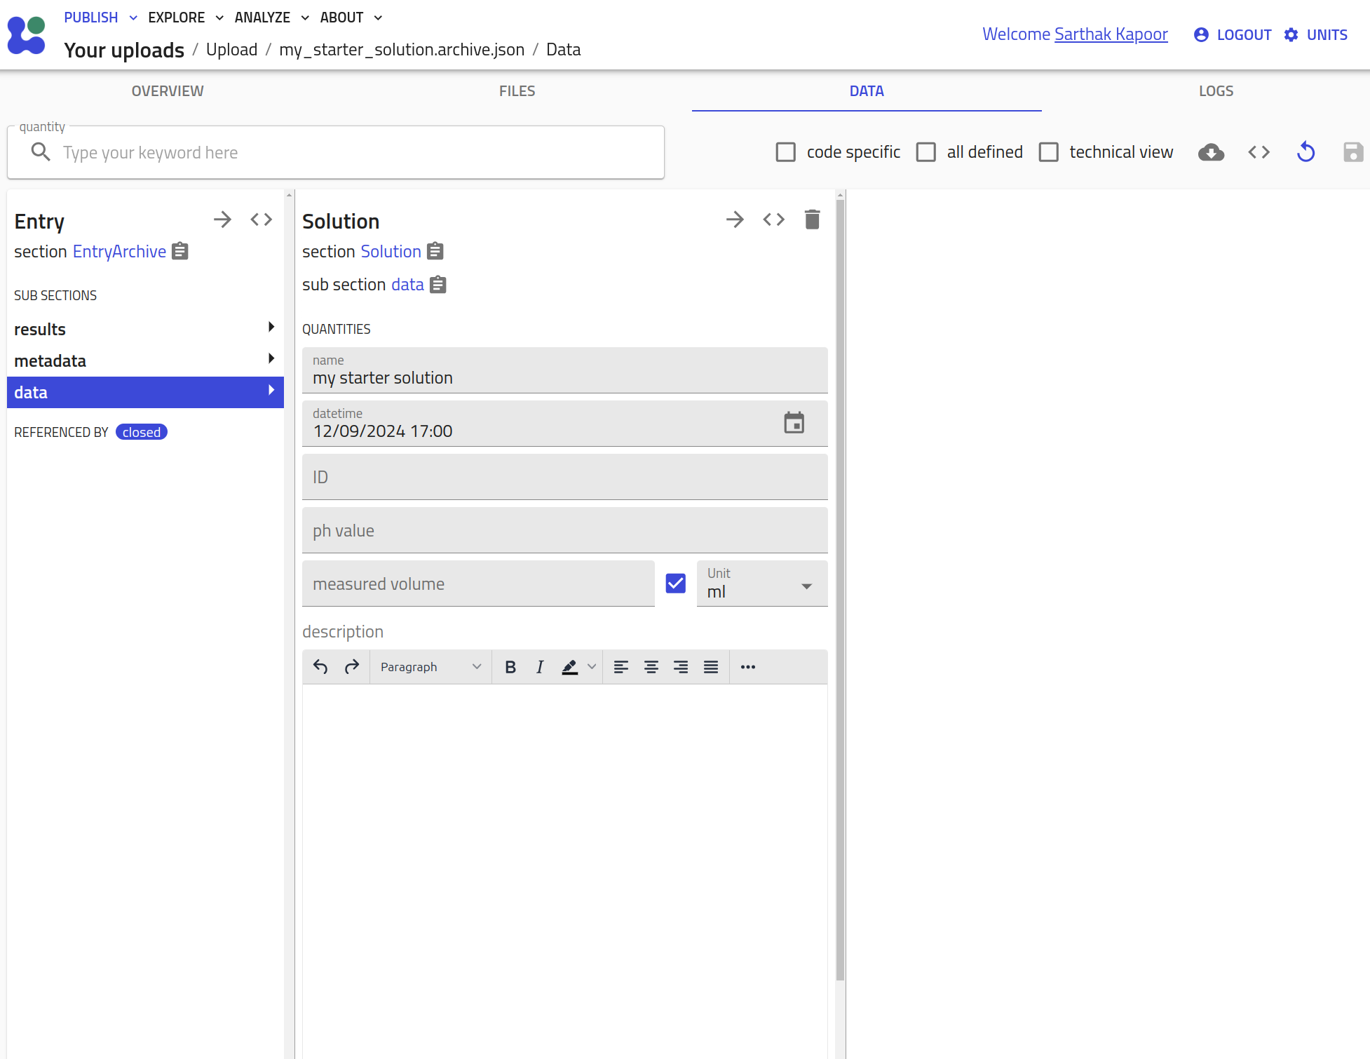Image resolution: width=1370 pixels, height=1059 pixels.
Task: Open the EXPLORE menu
Action: pos(180,18)
